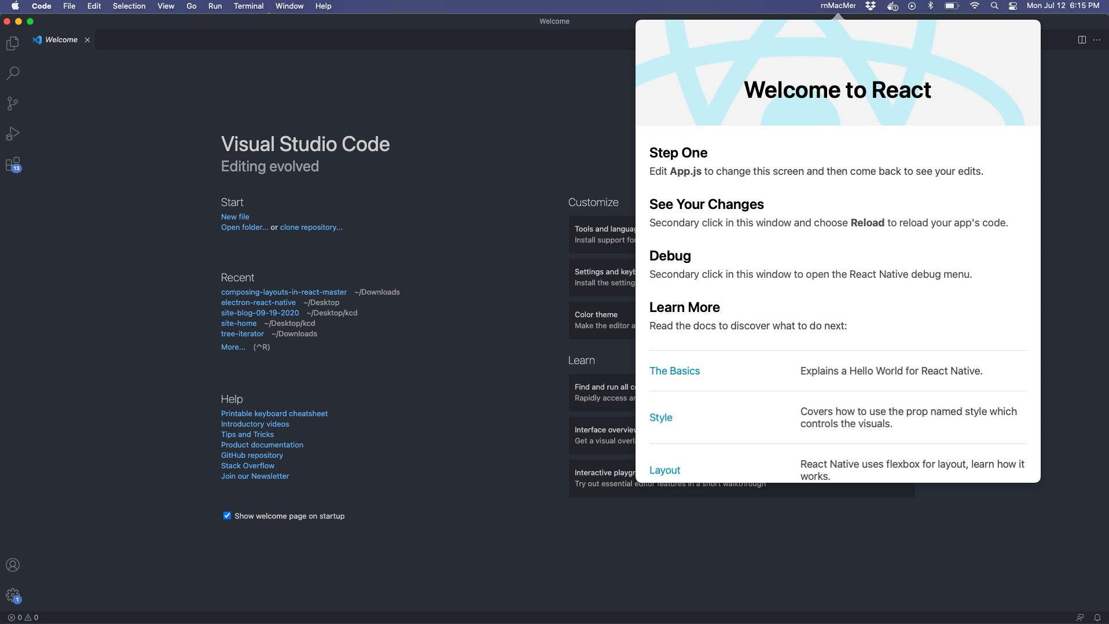Click the Open folder... link
This screenshot has height=624, width=1109.
click(x=245, y=227)
